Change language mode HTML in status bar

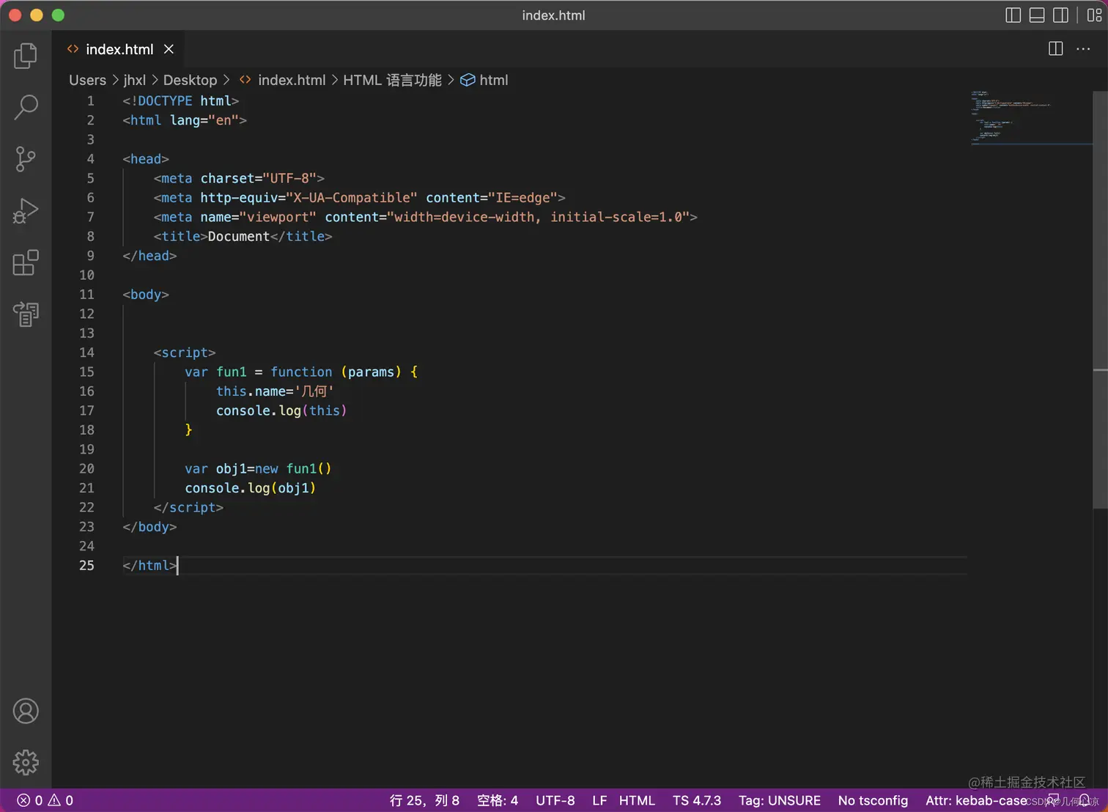636,800
